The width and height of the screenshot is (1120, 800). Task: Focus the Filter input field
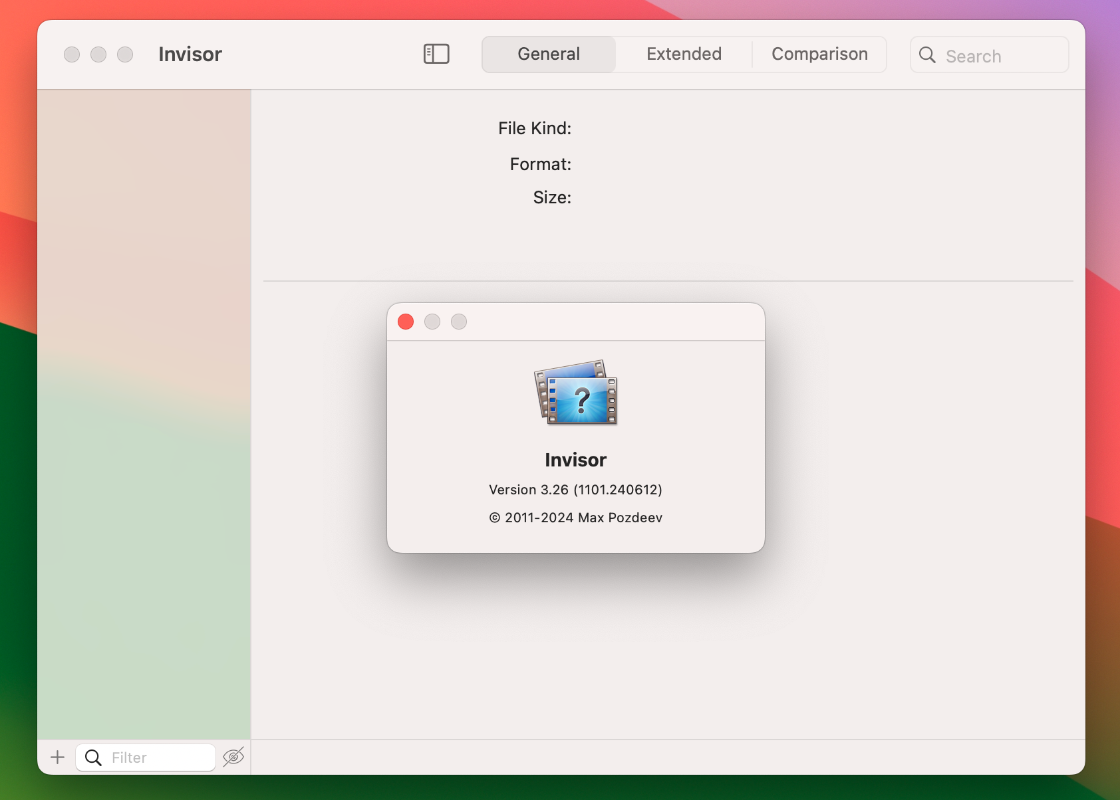(146, 757)
